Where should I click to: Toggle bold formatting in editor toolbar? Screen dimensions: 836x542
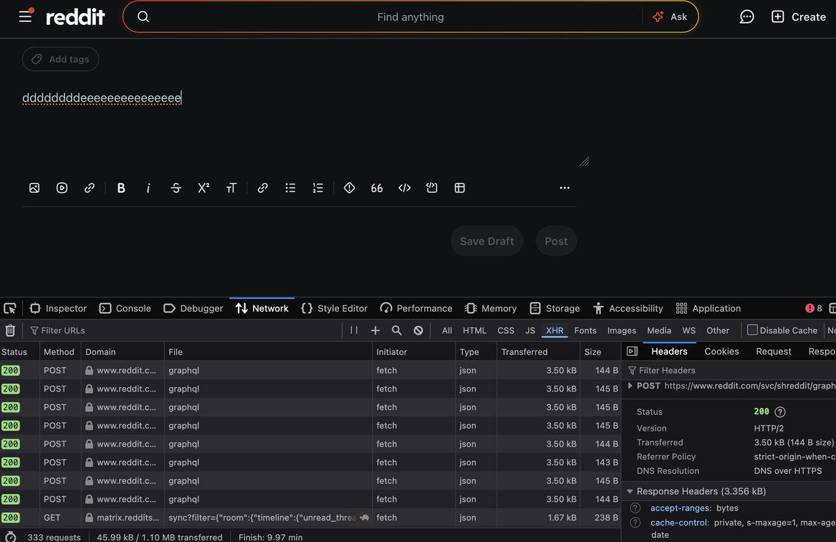[121, 188]
